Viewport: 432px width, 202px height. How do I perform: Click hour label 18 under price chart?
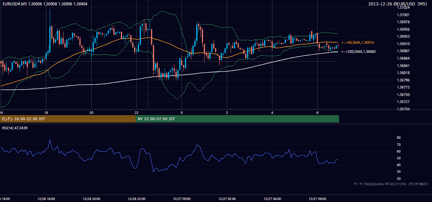pyautogui.click(x=46, y=112)
